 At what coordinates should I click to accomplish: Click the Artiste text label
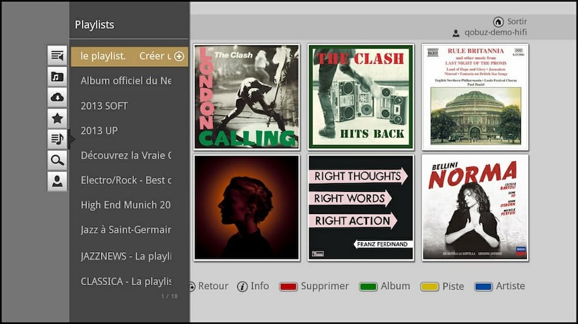pos(511,286)
